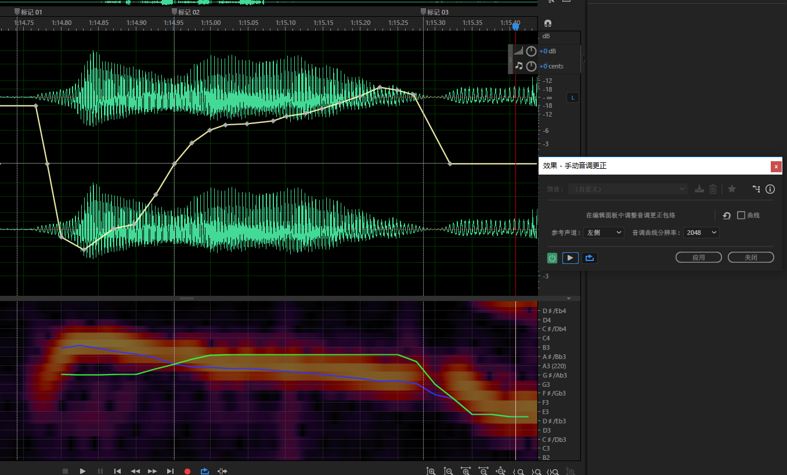
Task: Click the 应用 (Apply) button
Action: pos(698,258)
